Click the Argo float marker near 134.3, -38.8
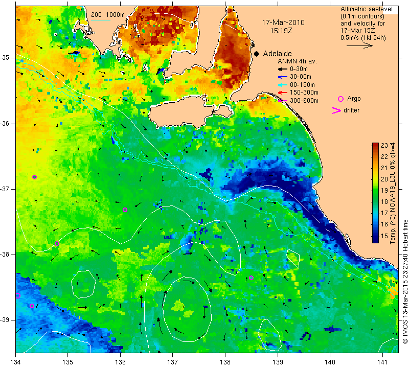The image size is (409, 368). [32, 306]
